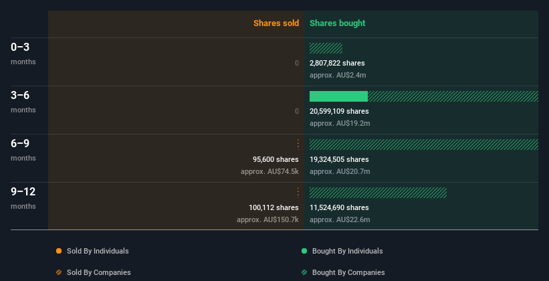Click the hatched Bought By Companies legend icon

coord(304,272)
